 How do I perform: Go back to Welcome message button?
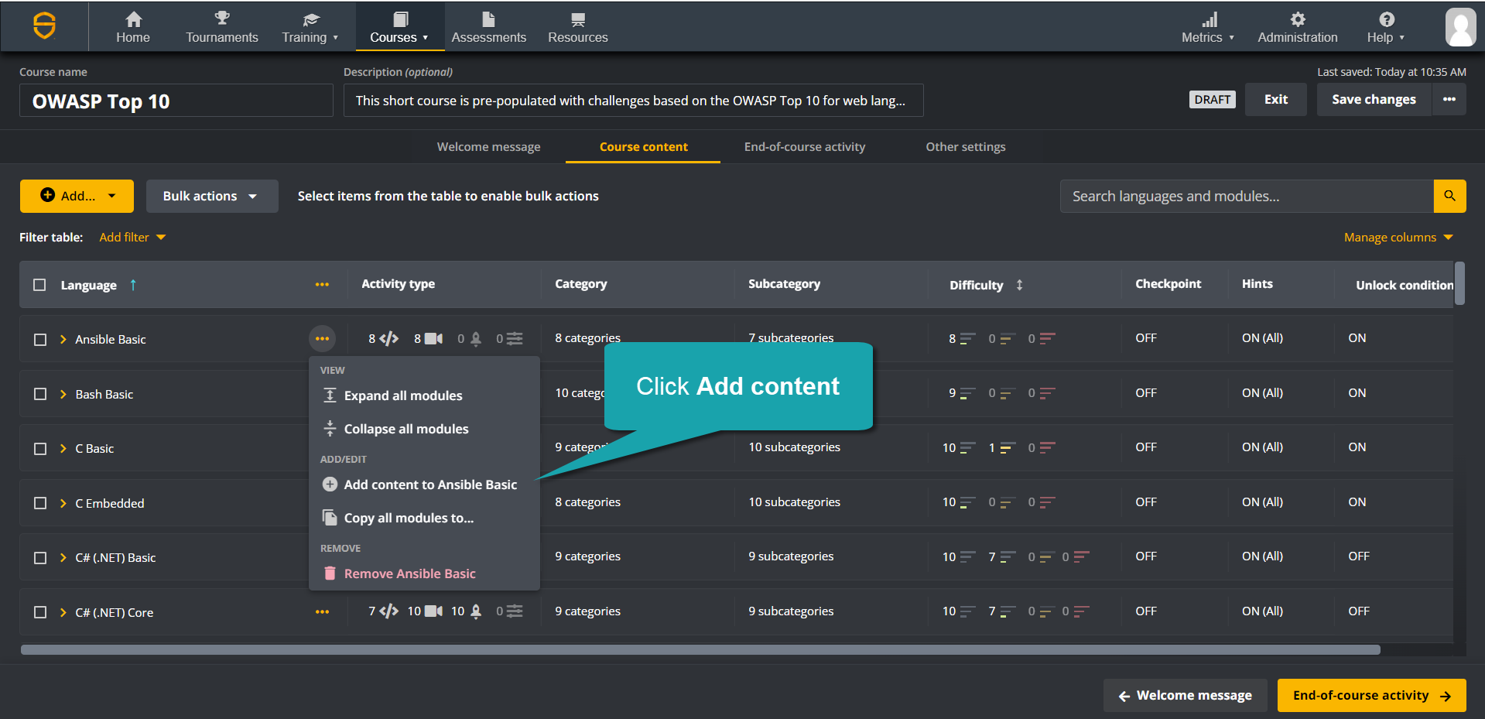pyautogui.click(x=1185, y=695)
